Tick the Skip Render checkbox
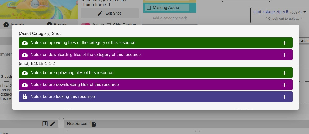The height and width of the screenshot is (134, 309). tap(109, 25)
